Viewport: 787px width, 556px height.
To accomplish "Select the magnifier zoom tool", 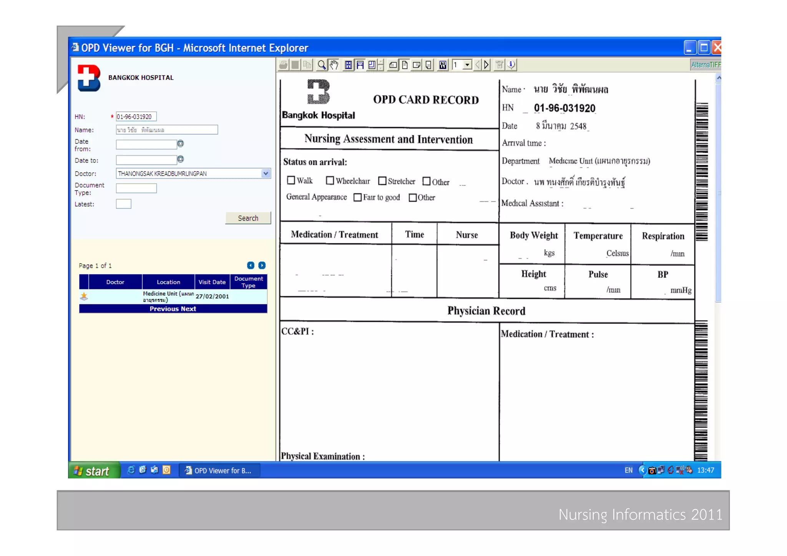I will (322, 65).
